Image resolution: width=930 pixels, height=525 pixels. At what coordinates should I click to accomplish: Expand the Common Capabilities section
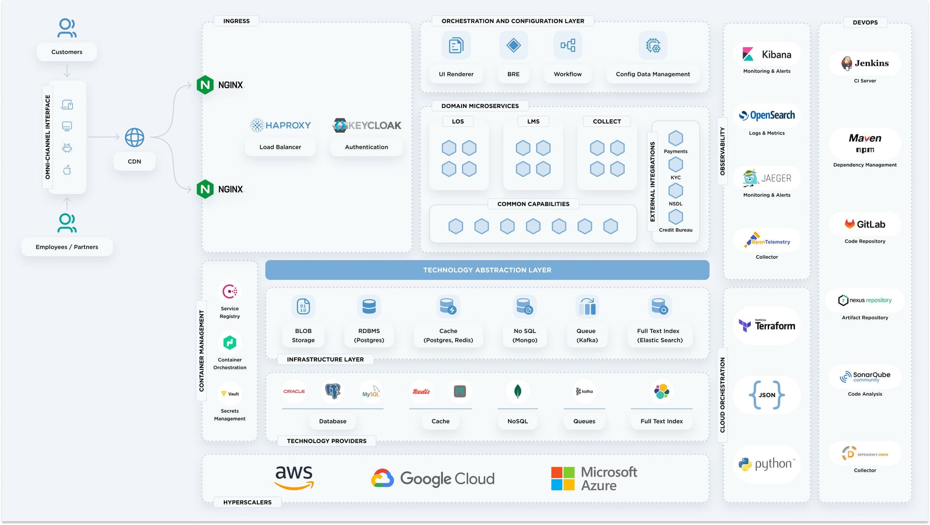point(533,204)
